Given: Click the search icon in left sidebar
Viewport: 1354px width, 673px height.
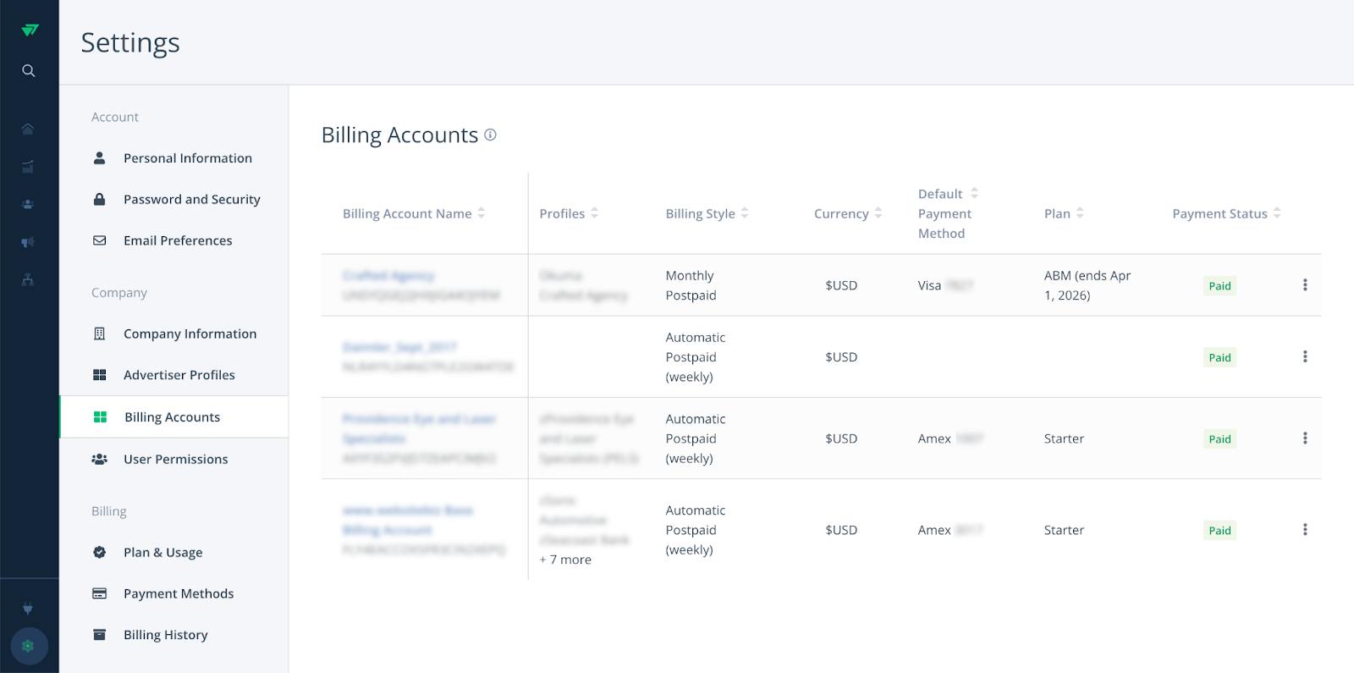Looking at the screenshot, I should click(29, 71).
